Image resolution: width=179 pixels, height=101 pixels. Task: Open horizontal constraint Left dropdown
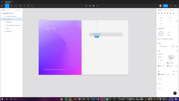[x=169, y=32]
